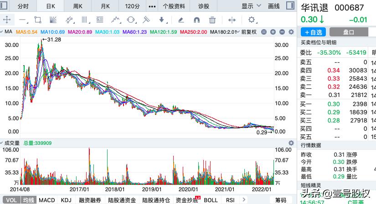The width and height of the screenshot is (376, 204).
Task: Click the 买一 price 0.30
Action: (334, 104)
